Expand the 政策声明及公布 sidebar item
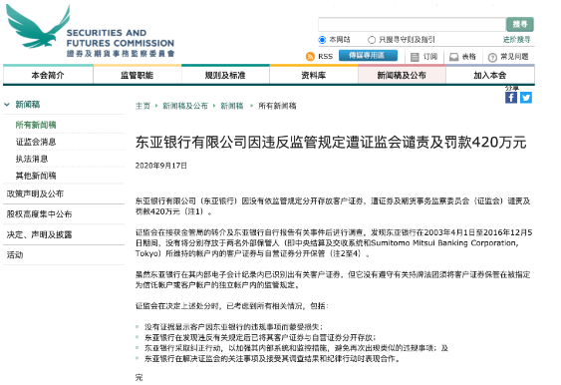 point(35,193)
